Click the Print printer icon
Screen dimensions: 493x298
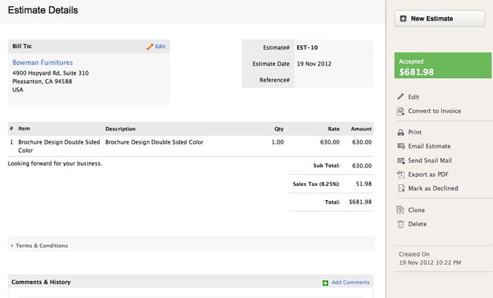(400, 132)
